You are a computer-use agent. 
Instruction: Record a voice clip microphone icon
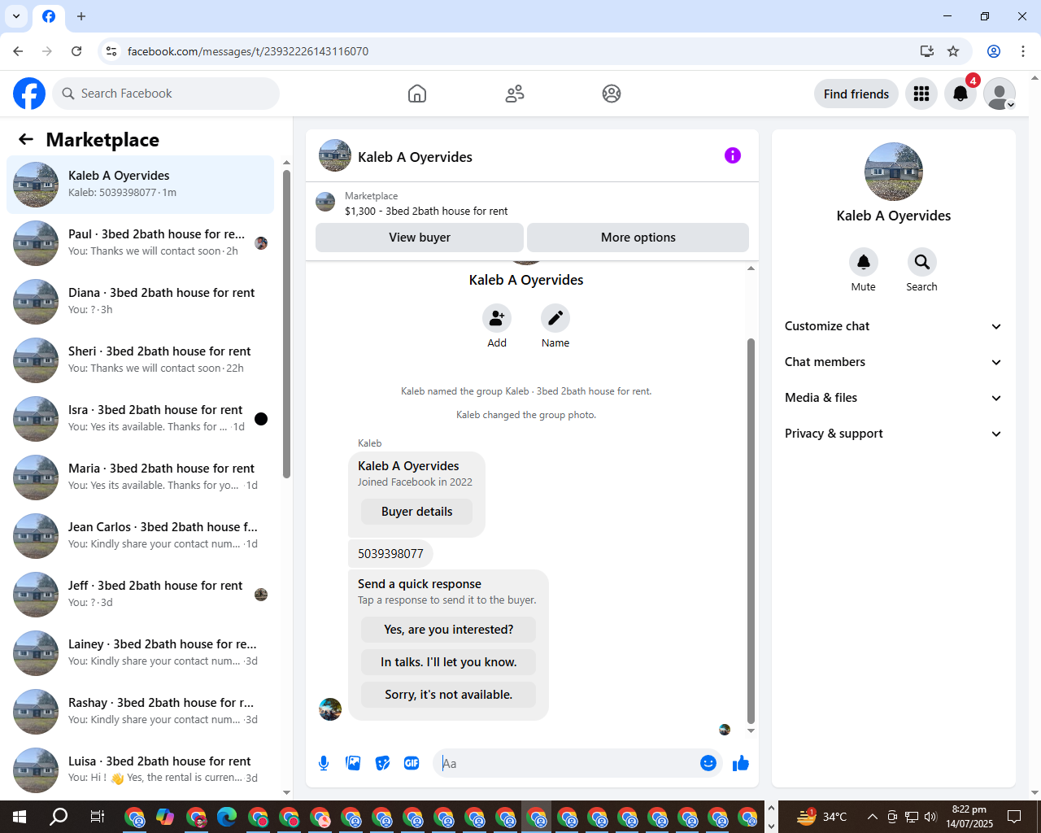[x=324, y=763]
